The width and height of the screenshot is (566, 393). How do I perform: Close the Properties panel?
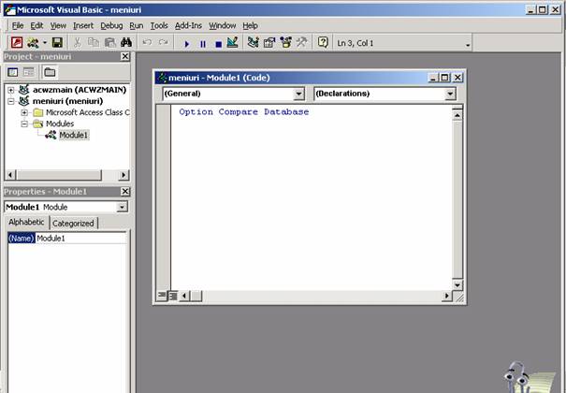click(125, 192)
